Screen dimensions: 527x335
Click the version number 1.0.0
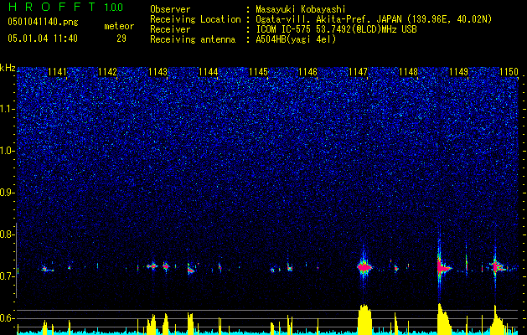point(114,7)
